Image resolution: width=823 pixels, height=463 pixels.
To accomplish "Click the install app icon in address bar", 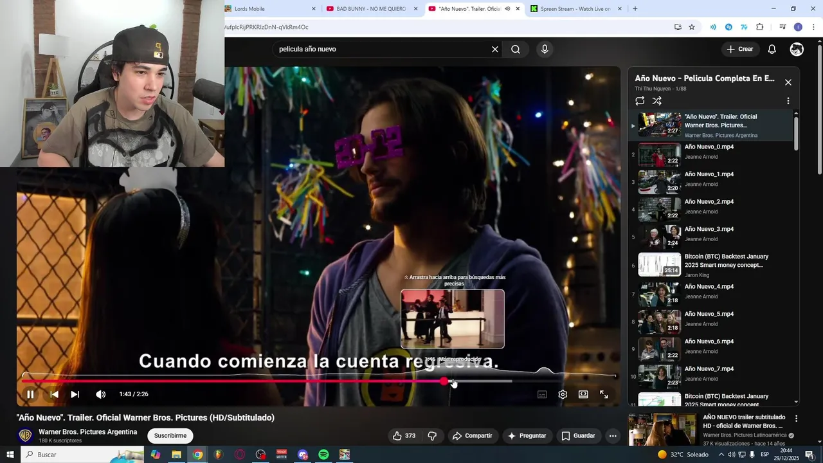I will click(678, 27).
